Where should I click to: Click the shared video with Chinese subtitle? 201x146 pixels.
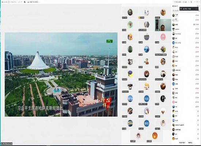pos(61,74)
